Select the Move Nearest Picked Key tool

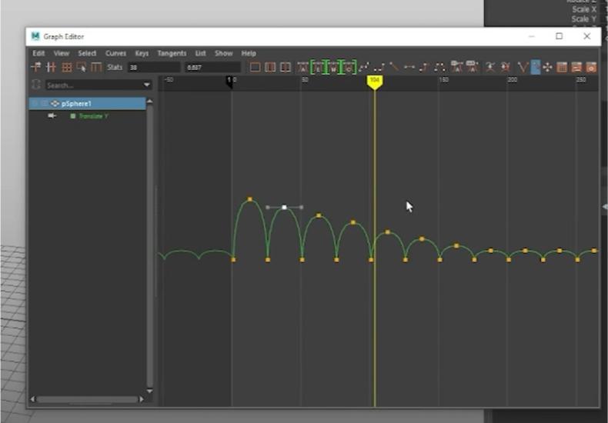(35, 68)
